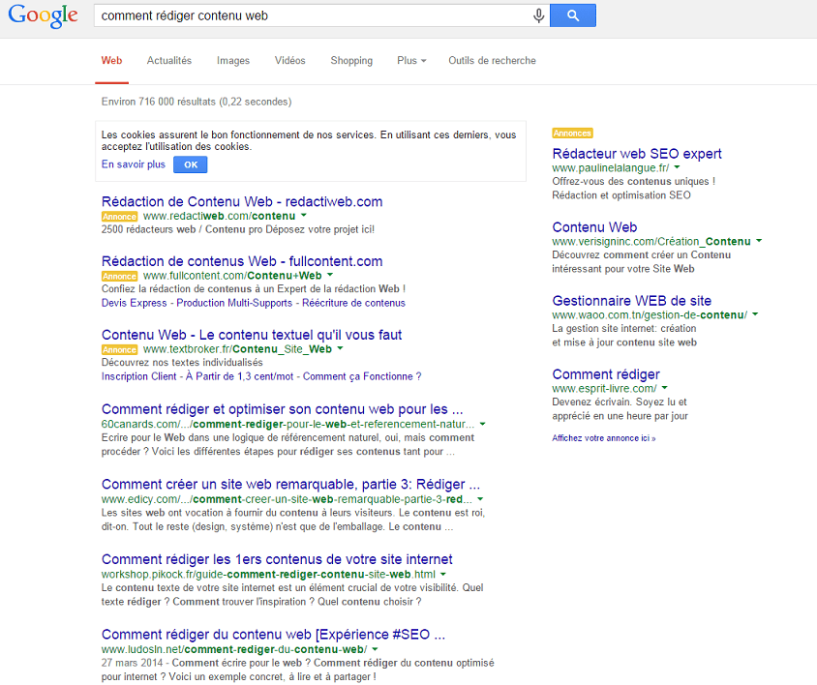The height and width of the screenshot is (685, 817).
Task: Select the Web tab
Action: pos(111,60)
